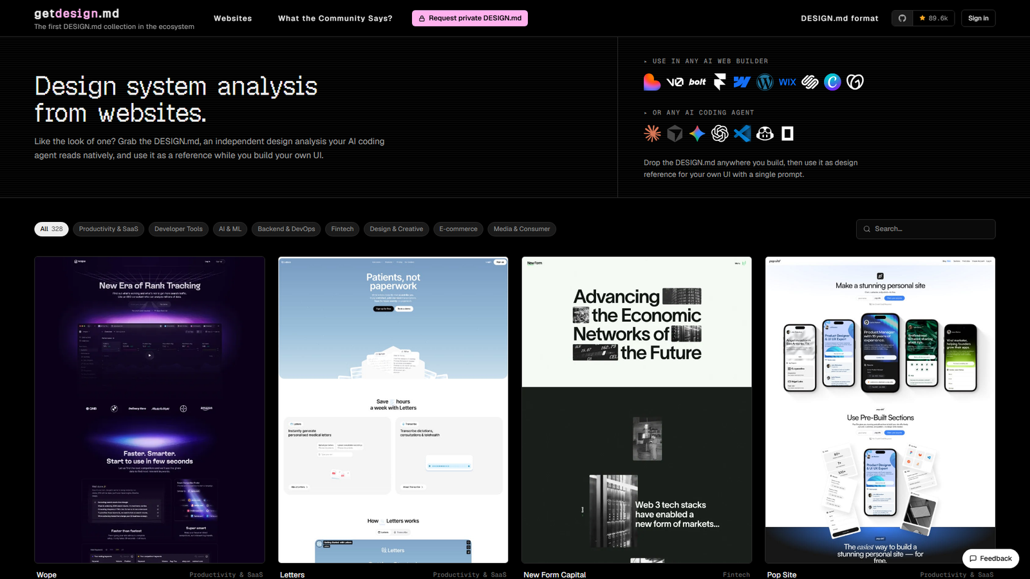The width and height of the screenshot is (1030, 579).
Task: Open the New Form Capital thumbnail
Action: point(637,410)
